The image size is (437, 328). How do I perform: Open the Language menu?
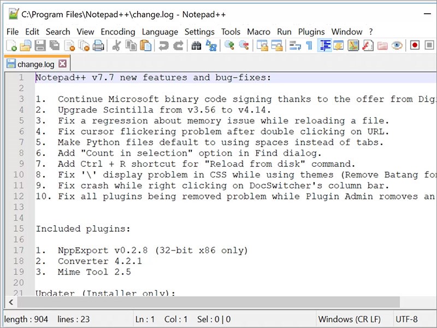[160, 32]
